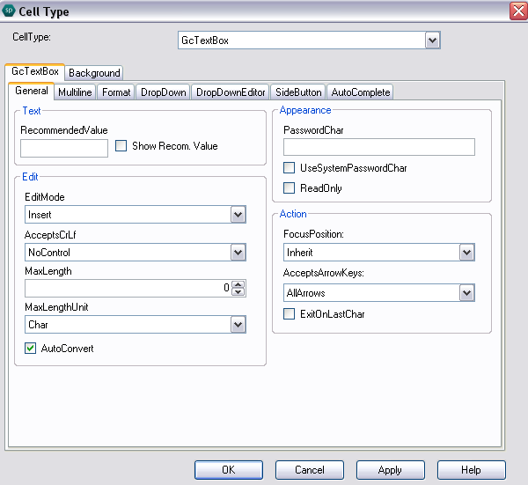Increase MaxLength with the up arrow
The image size is (528, 485).
click(x=238, y=284)
